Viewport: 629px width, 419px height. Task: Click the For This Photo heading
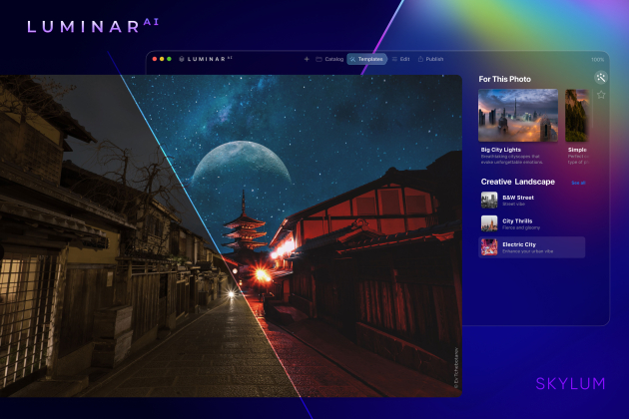[x=504, y=79]
